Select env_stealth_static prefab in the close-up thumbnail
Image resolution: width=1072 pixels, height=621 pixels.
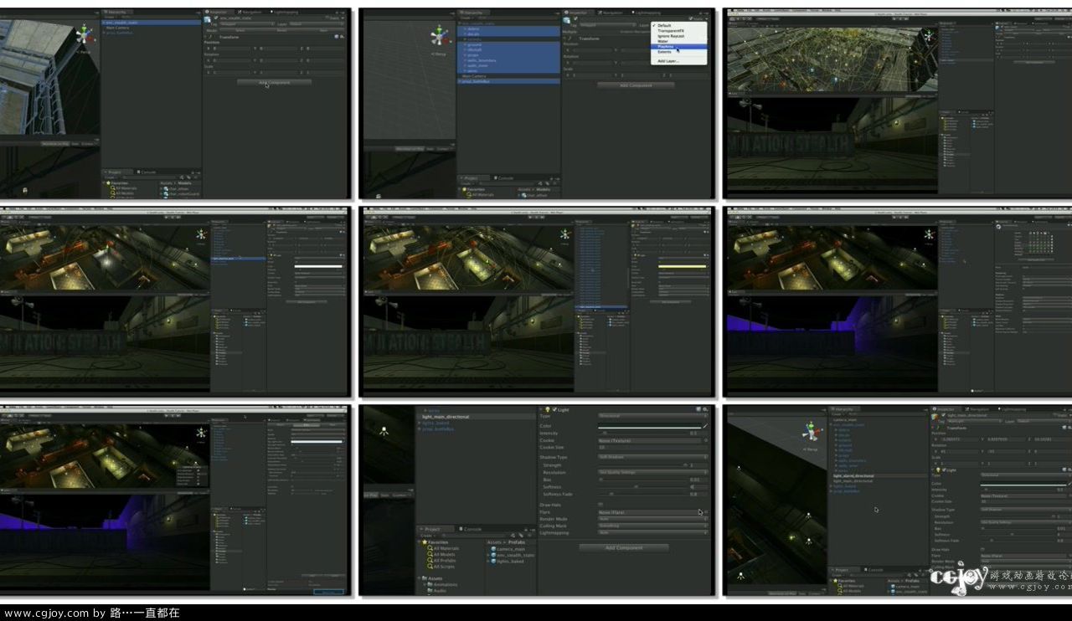513,555
